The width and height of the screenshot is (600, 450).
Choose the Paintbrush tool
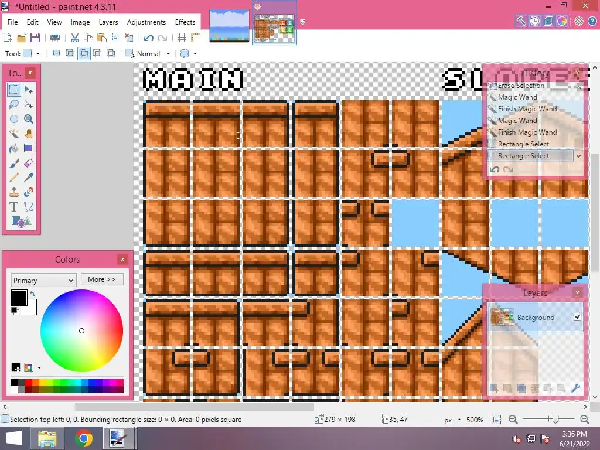(14, 163)
